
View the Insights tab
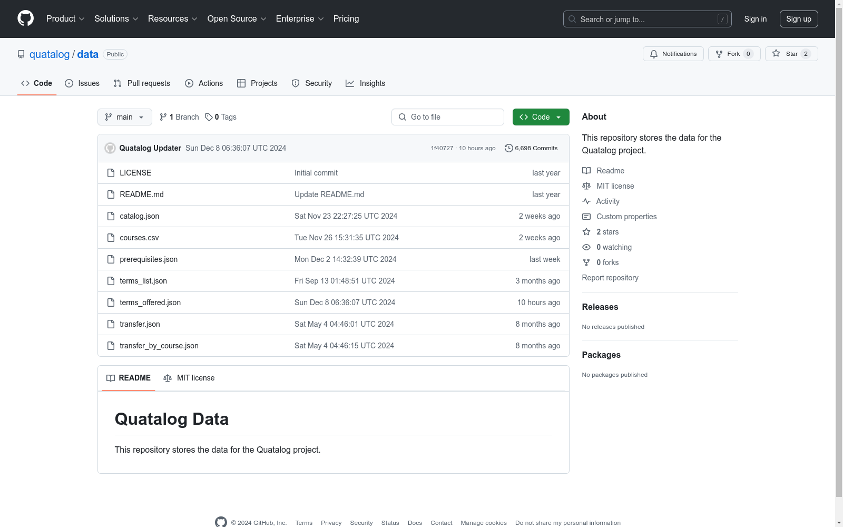point(366,83)
